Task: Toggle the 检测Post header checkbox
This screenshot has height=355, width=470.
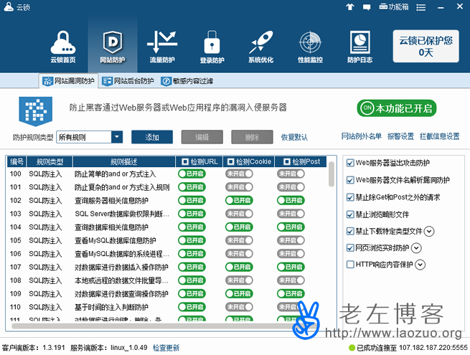Action: coord(287,162)
